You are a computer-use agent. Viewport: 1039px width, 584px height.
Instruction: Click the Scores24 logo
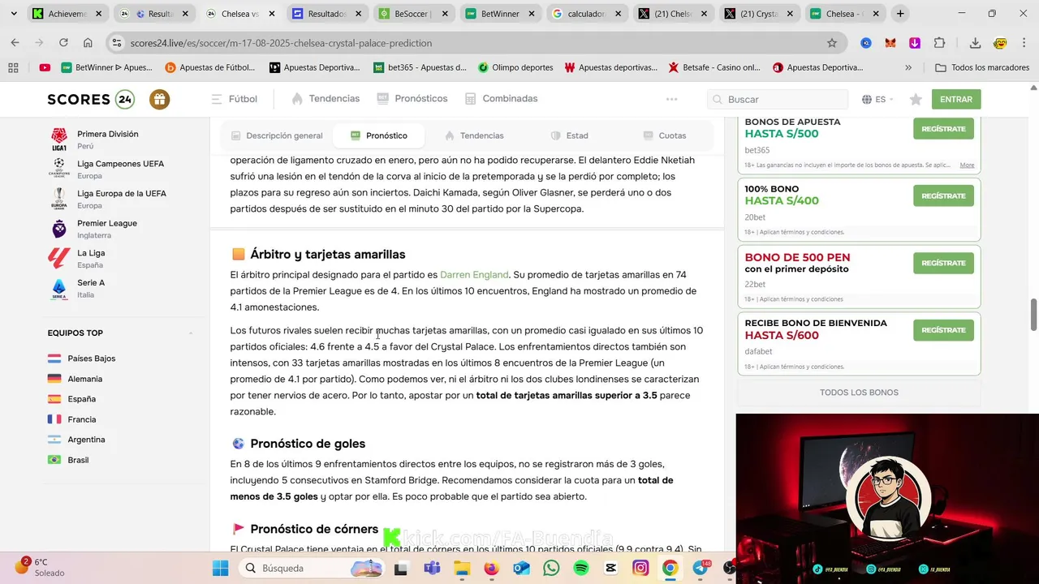tap(90, 99)
